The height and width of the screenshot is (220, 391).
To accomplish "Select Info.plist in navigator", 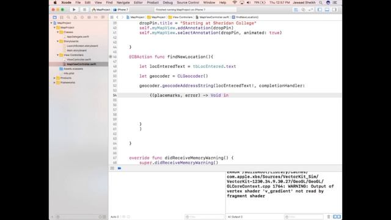I will [x=69, y=73].
